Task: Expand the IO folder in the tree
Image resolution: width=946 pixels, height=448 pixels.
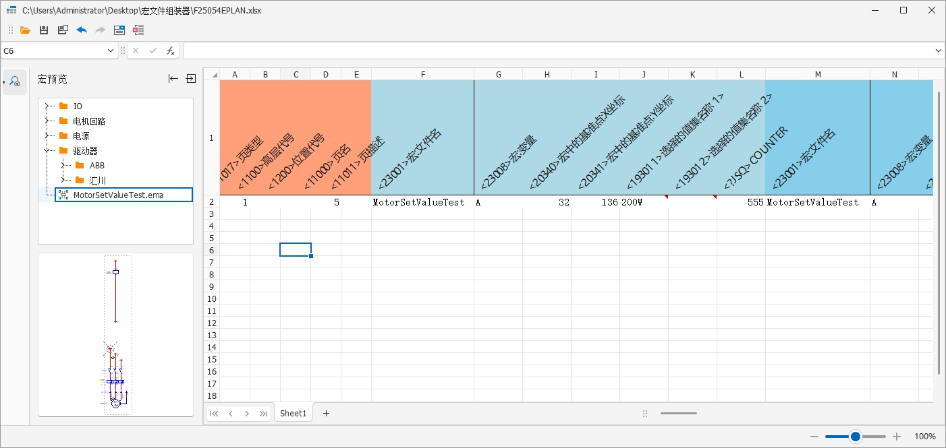Action: [48, 106]
